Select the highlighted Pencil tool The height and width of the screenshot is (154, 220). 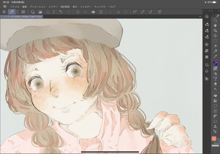[x=215, y=68]
